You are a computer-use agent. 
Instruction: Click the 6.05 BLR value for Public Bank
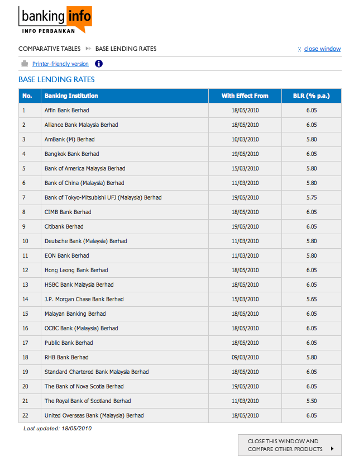pyautogui.click(x=312, y=343)
